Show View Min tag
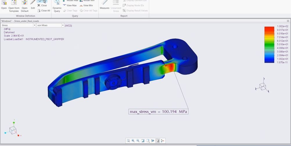This screenshot has width=291, height=146. (86, 6)
